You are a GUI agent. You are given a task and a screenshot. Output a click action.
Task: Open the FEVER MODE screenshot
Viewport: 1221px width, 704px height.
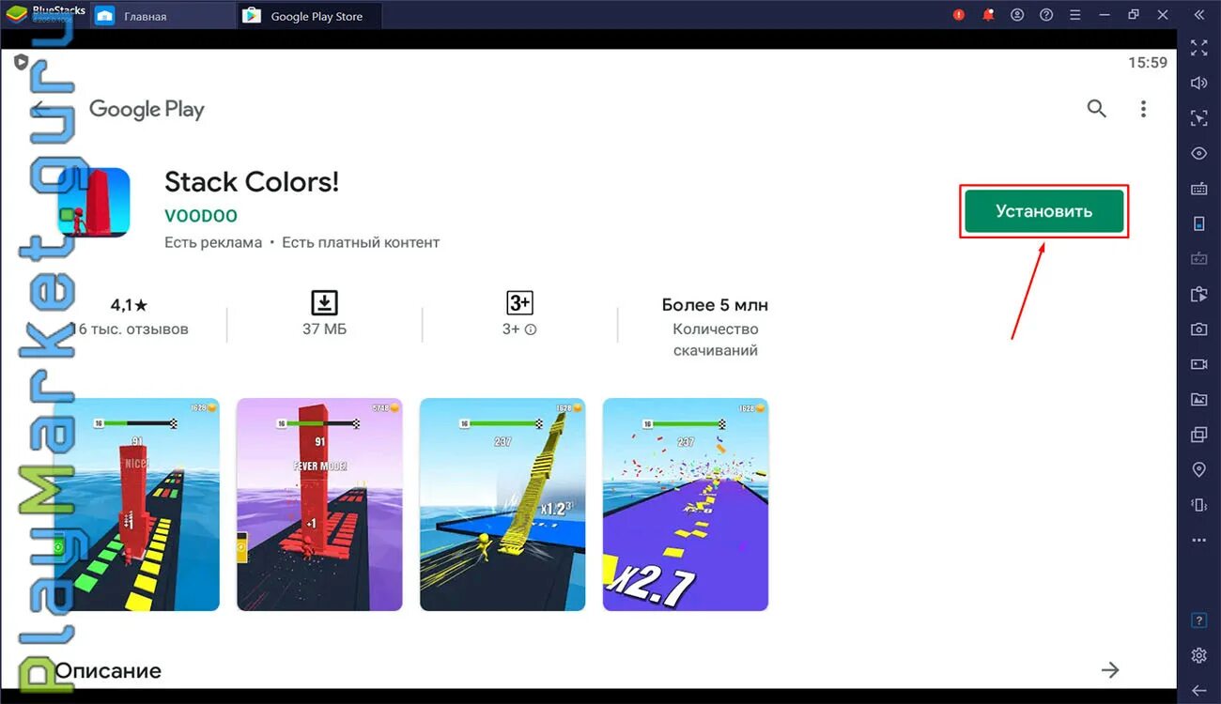tap(319, 504)
